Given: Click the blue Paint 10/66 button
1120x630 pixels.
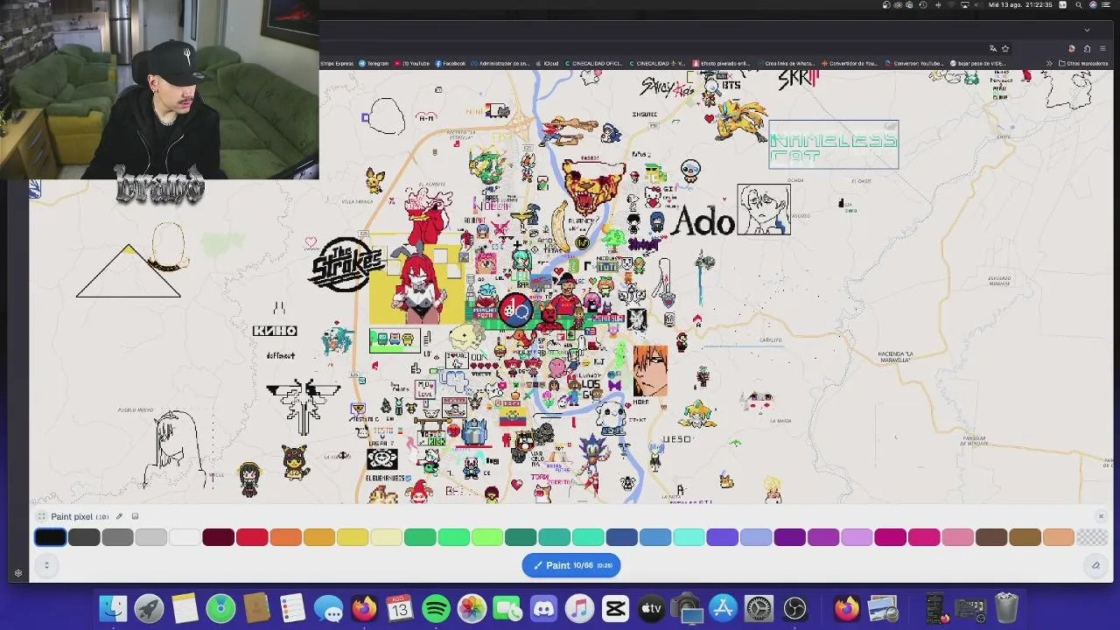Looking at the screenshot, I should click(x=571, y=565).
